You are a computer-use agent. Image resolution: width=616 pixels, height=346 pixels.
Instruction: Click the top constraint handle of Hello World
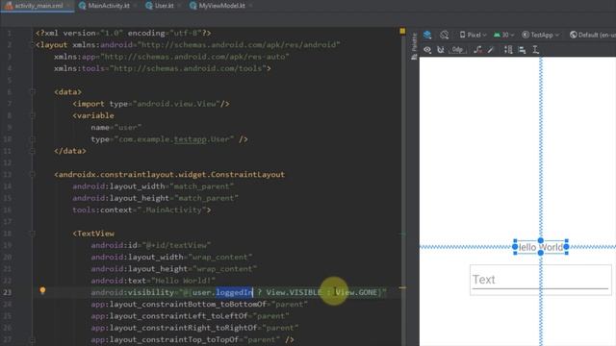pos(541,240)
